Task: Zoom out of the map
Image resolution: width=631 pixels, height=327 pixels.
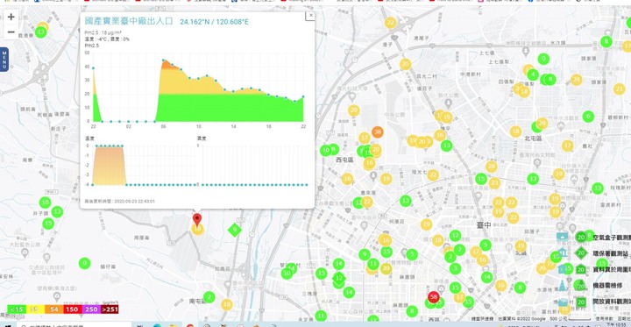Action: 11,32
